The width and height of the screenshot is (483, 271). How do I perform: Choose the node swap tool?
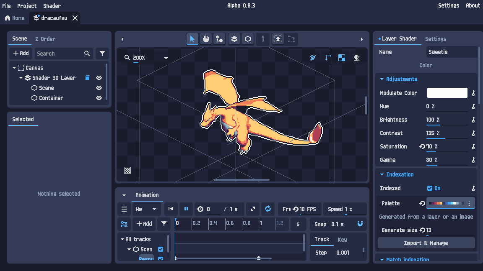point(219,39)
